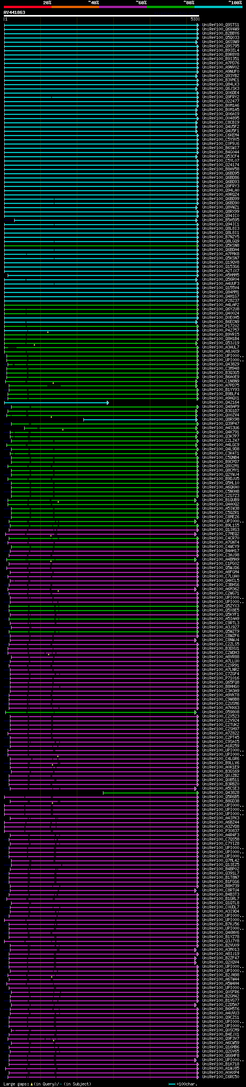Image resolution: width=246 pixels, height=1087 pixels.
Task: Click the white query sequence ruler bar
Action: 101,15
